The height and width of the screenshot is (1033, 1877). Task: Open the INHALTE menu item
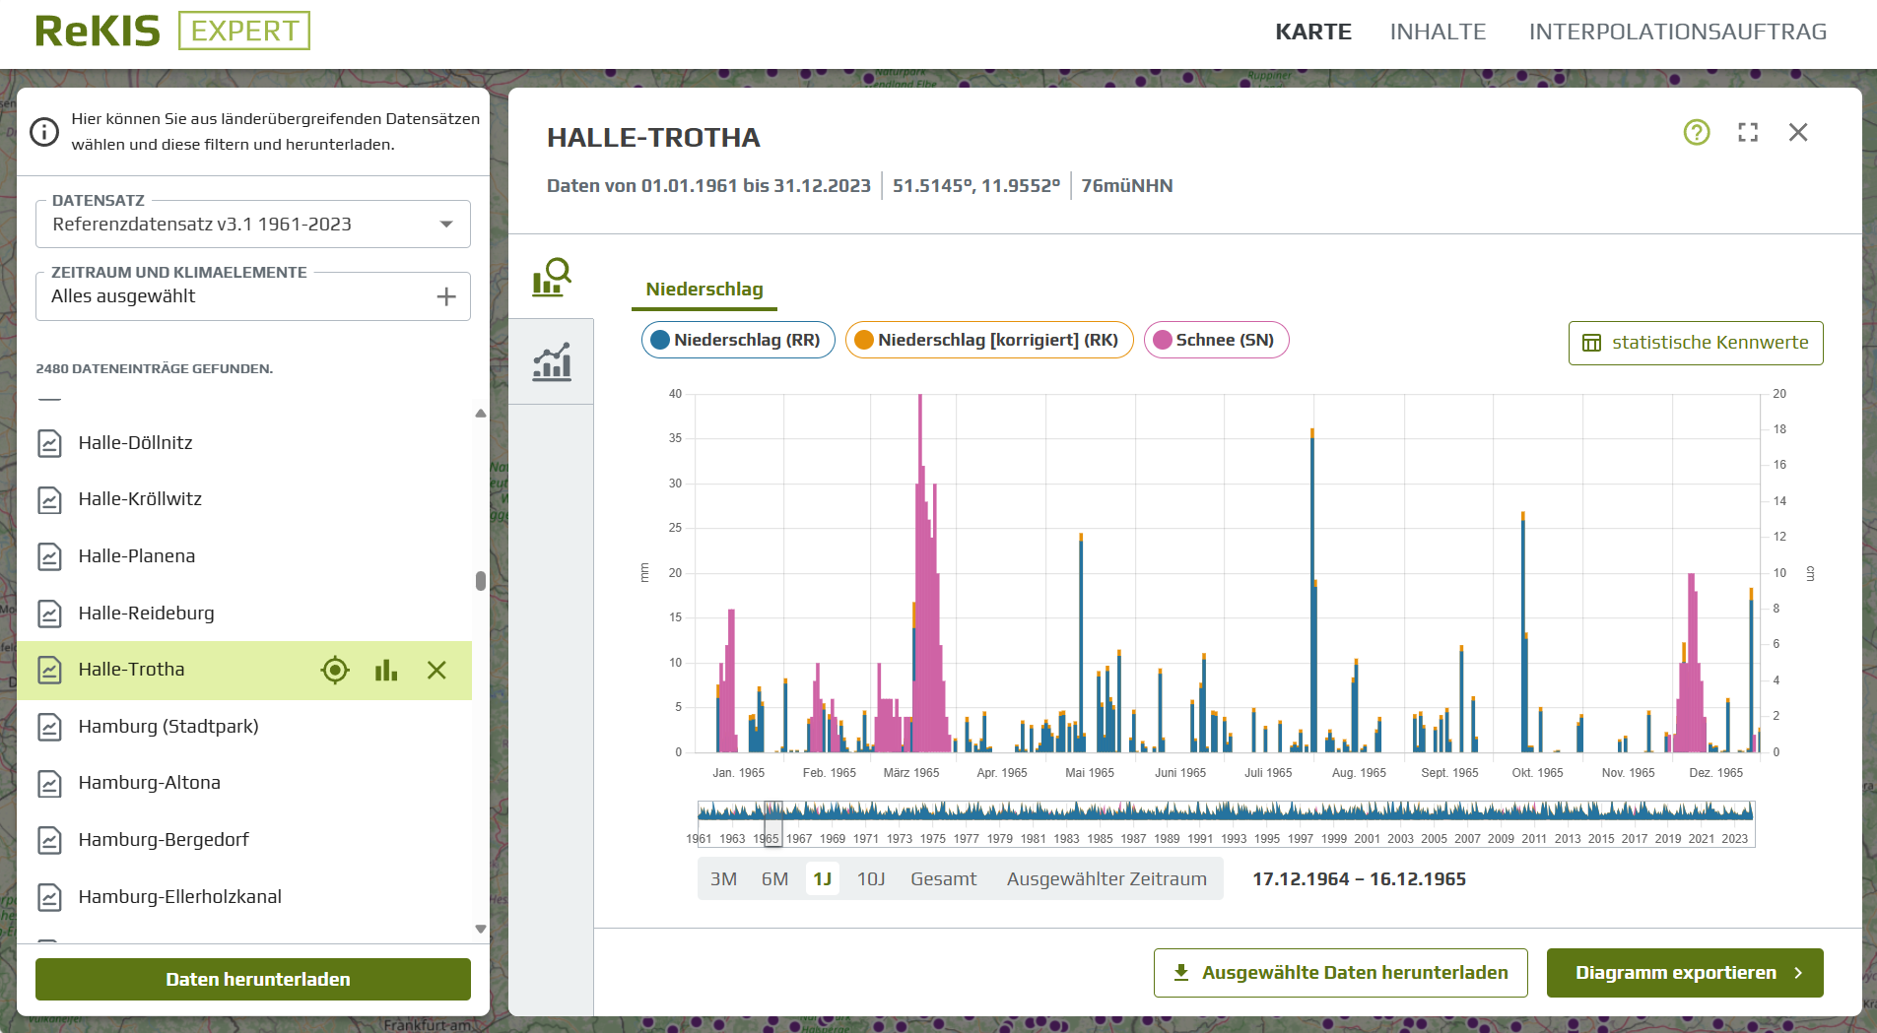point(1437,32)
